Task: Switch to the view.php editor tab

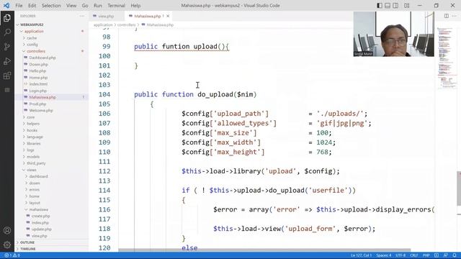Action: point(106,16)
